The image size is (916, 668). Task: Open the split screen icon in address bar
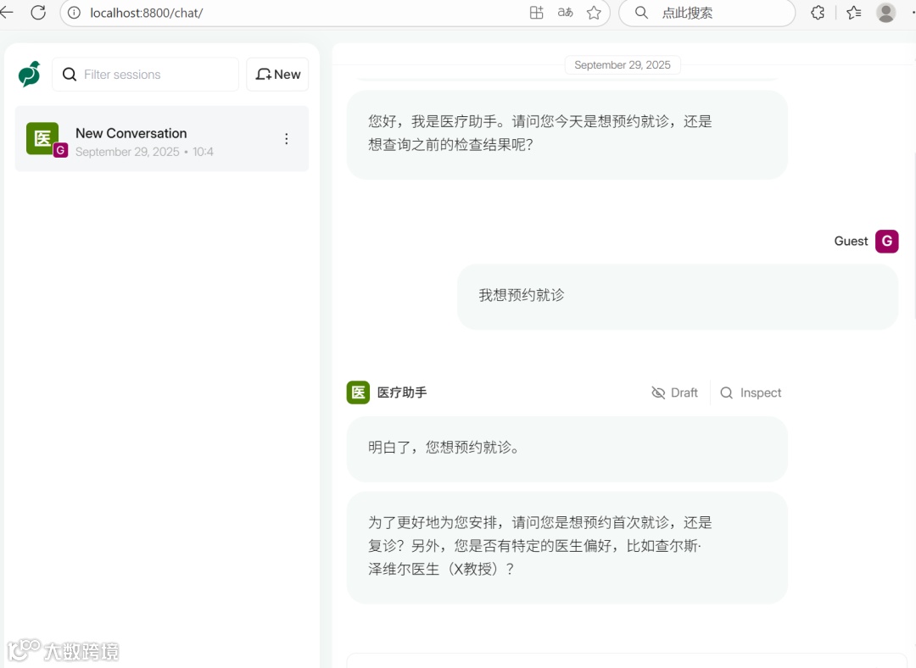click(536, 12)
